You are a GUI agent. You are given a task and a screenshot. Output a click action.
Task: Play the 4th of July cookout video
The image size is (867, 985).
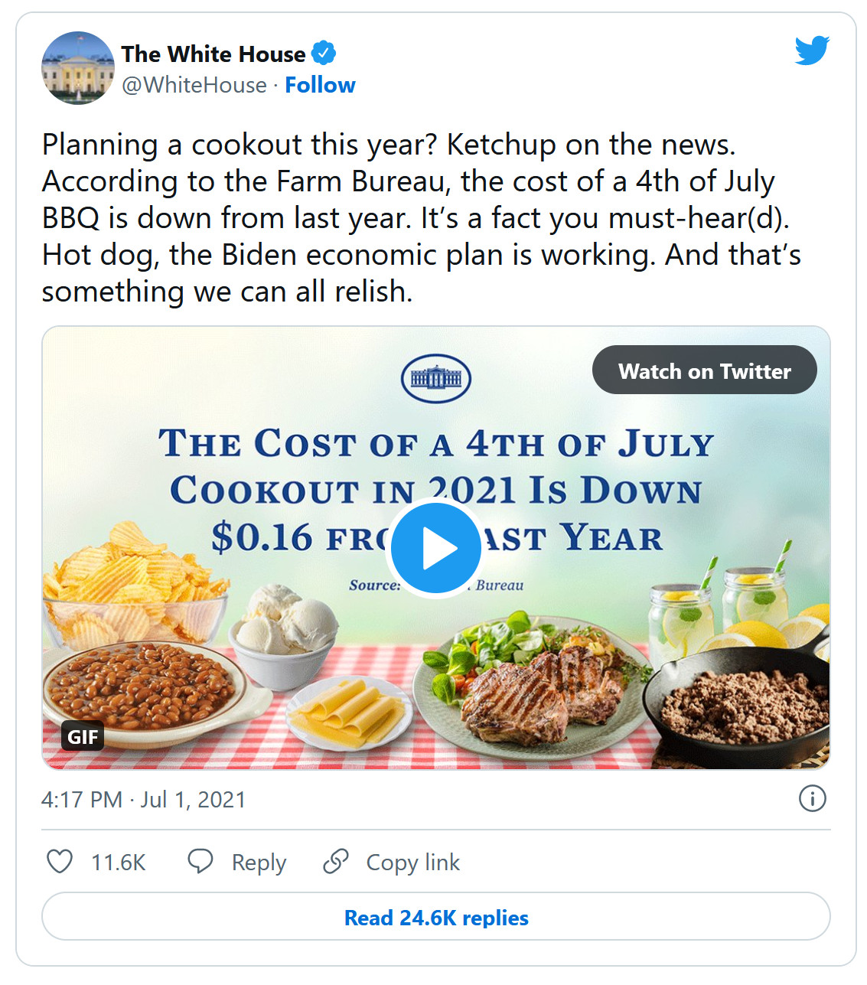(x=435, y=548)
